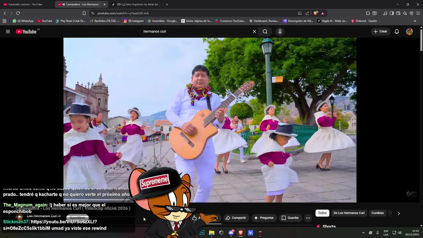Open the Conversor YouTube bookmark
The width and height of the screenshot is (423, 238).
click(230, 21)
